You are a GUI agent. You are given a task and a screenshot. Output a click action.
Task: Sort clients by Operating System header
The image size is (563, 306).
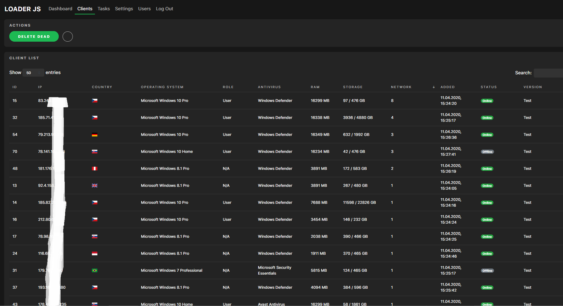(x=162, y=87)
